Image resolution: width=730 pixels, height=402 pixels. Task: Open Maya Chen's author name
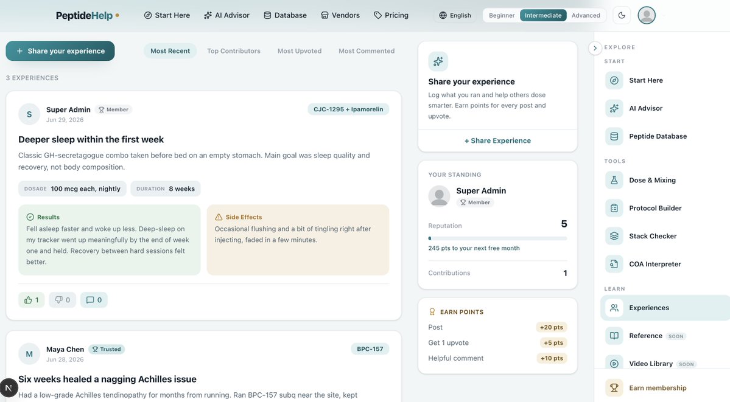point(65,349)
